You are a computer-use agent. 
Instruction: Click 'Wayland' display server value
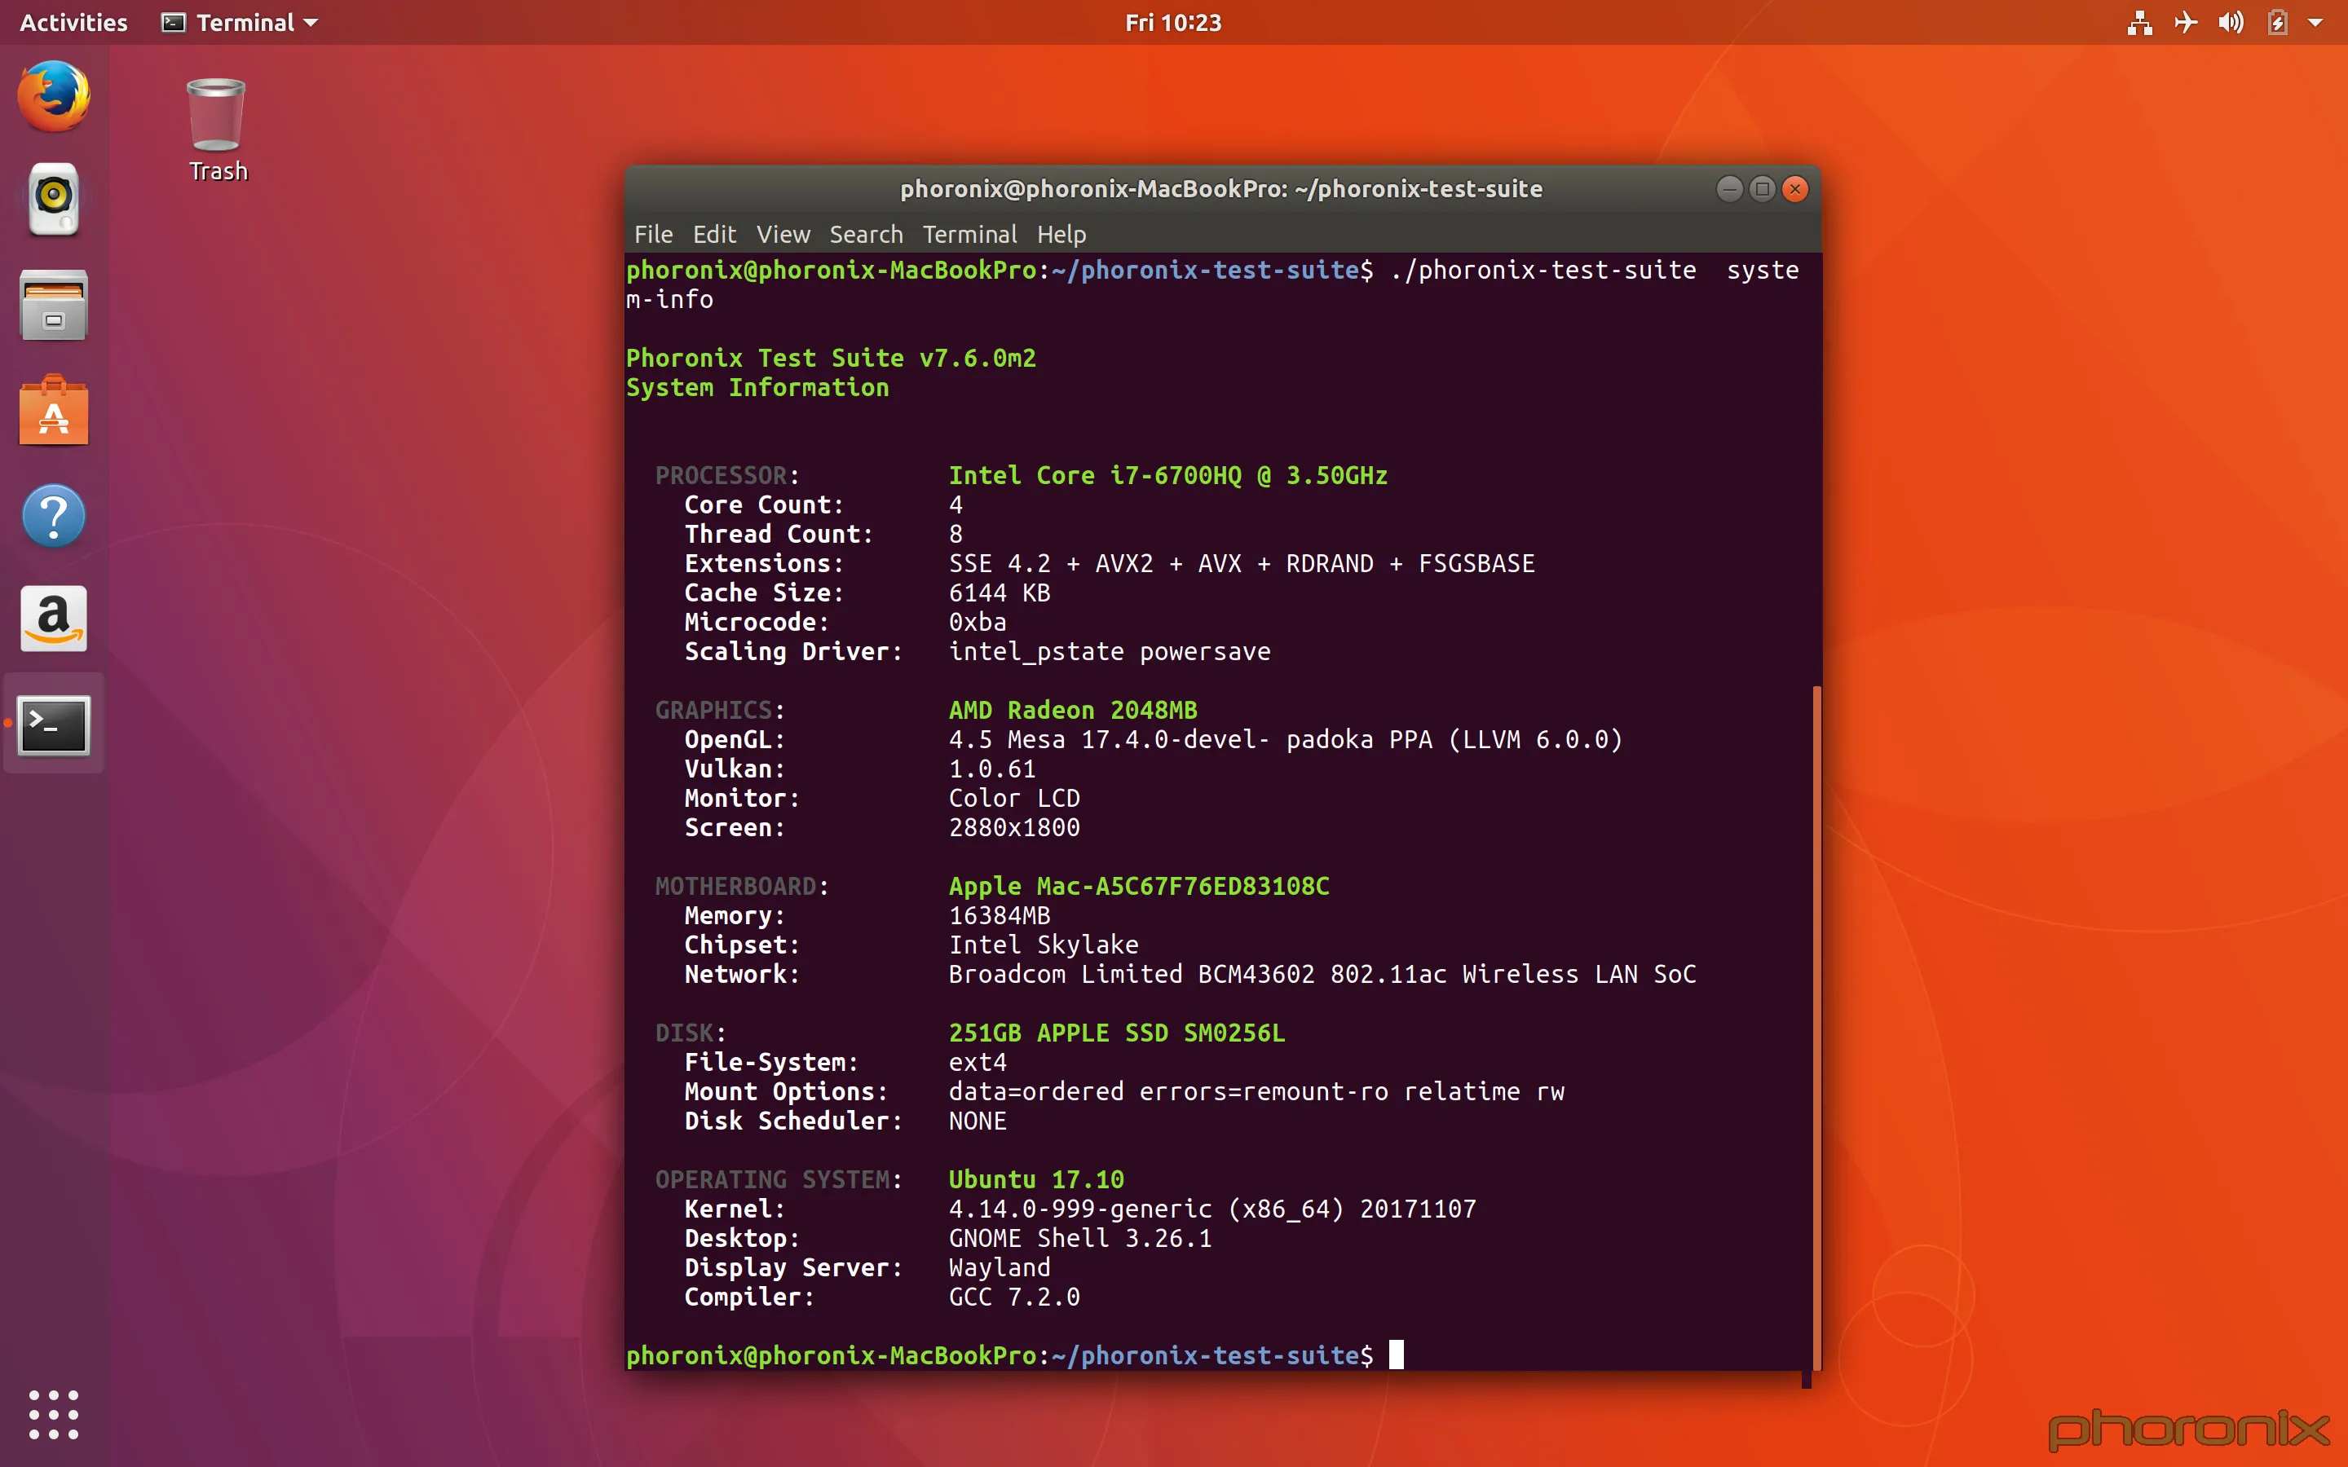click(999, 1267)
